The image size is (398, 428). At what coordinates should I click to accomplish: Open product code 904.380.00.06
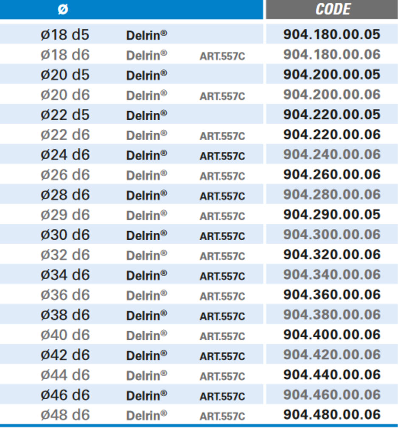332,315
